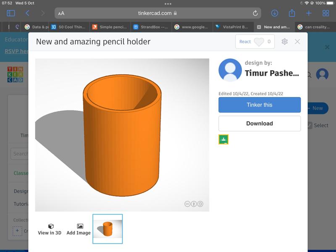Open the AA reader settings menu
The width and height of the screenshot is (336, 252).
tap(61, 13)
